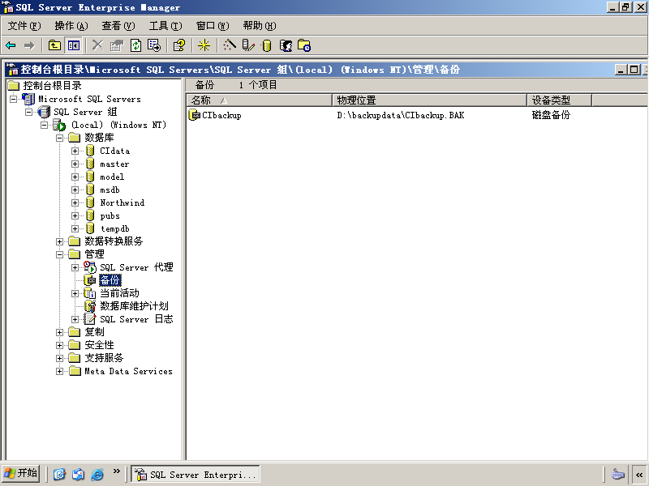Collapse the Microsoft SQL Servers node

14,99
